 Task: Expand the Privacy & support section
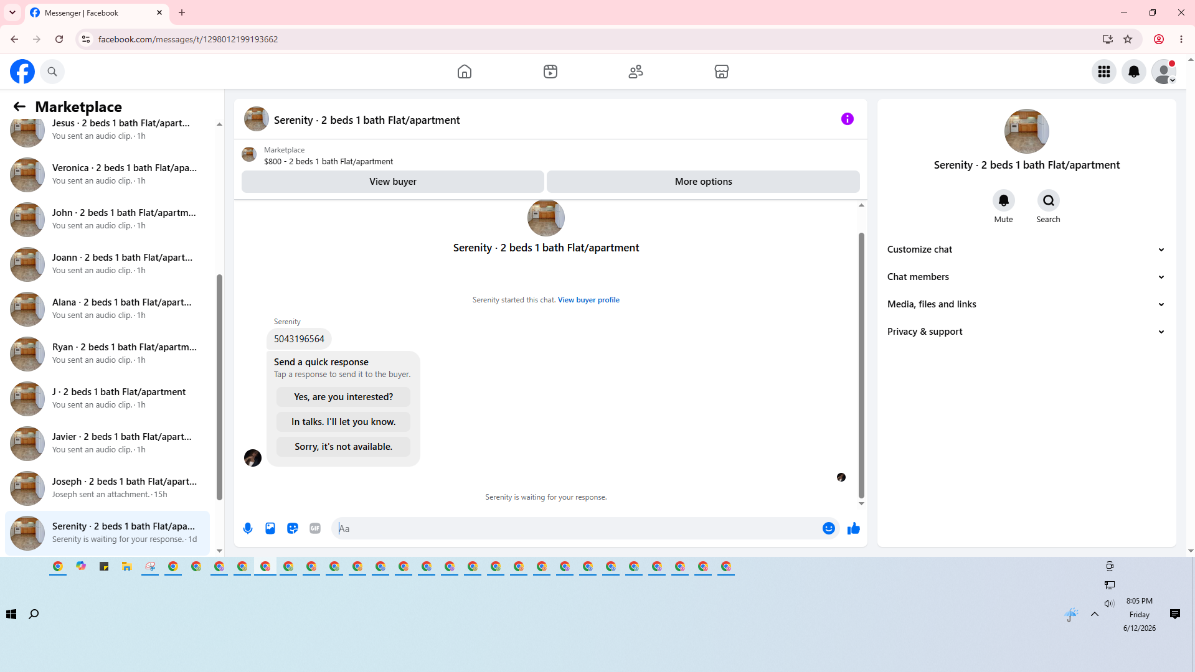click(x=1026, y=332)
